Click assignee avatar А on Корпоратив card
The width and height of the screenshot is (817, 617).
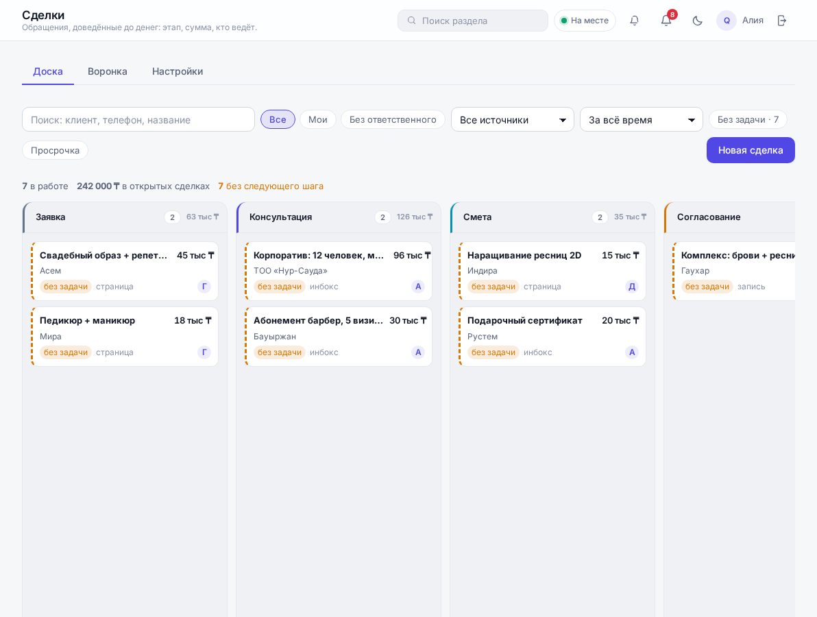(418, 286)
